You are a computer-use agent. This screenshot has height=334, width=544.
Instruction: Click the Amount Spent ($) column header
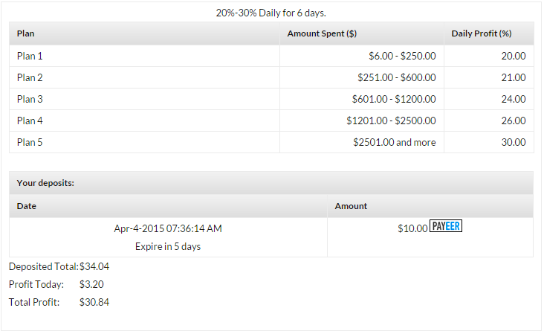323,33
